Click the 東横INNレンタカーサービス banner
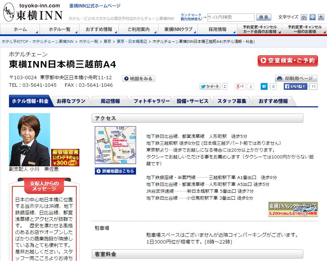 click(293, 209)
